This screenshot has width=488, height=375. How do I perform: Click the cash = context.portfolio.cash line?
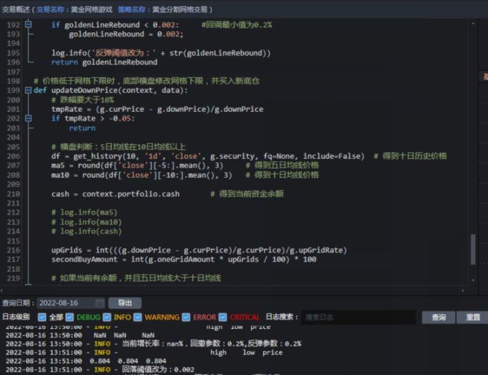(x=115, y=194)
